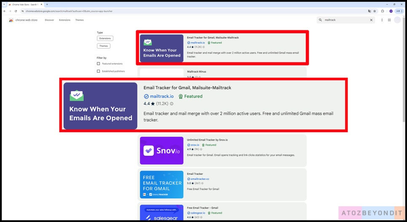Go to the Extensions section

(64, 20)
